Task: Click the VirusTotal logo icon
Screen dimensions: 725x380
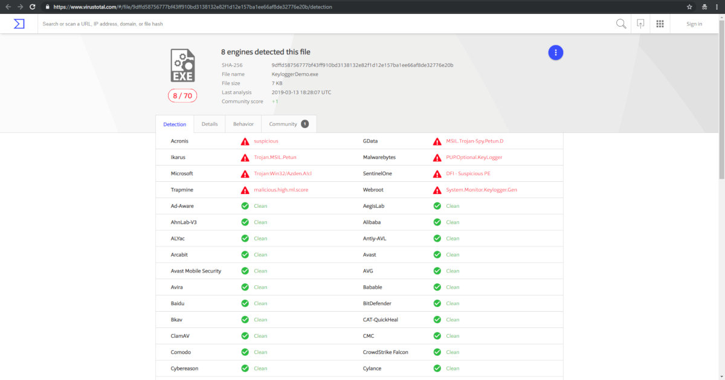Action: pyautogui.click(x=19, y=24)
